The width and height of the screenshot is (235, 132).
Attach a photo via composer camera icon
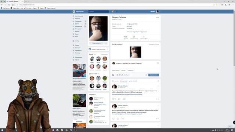[x=117, y=75]
